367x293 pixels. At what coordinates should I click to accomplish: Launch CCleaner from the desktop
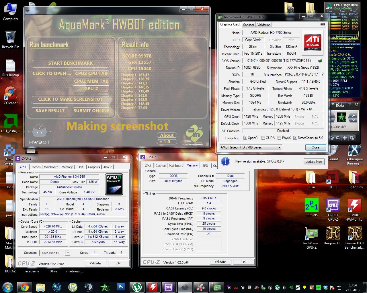point(11,96)
